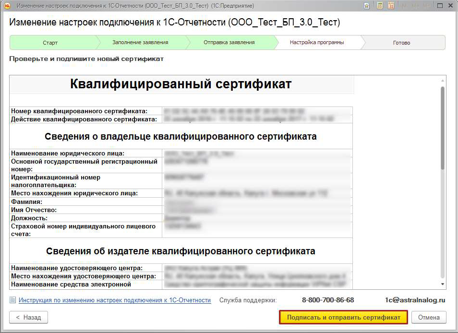Click the Имя Отчество label

(x=34, y=210)
